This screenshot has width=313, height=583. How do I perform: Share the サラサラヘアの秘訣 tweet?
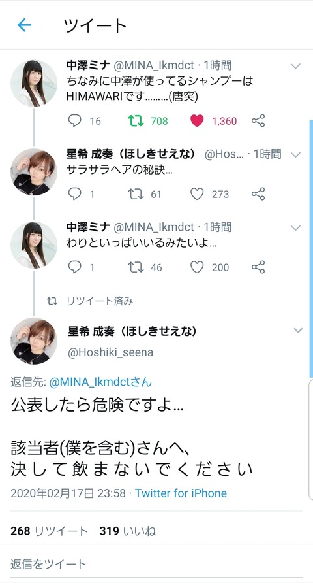click(258, 194)
